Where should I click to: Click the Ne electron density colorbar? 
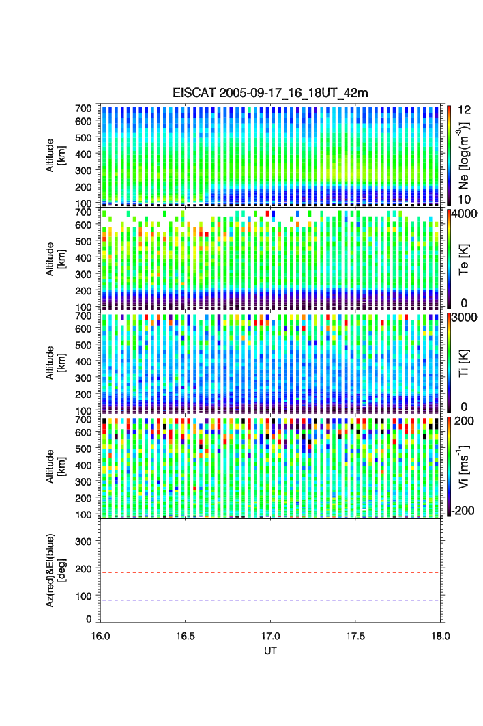[449, 156]
